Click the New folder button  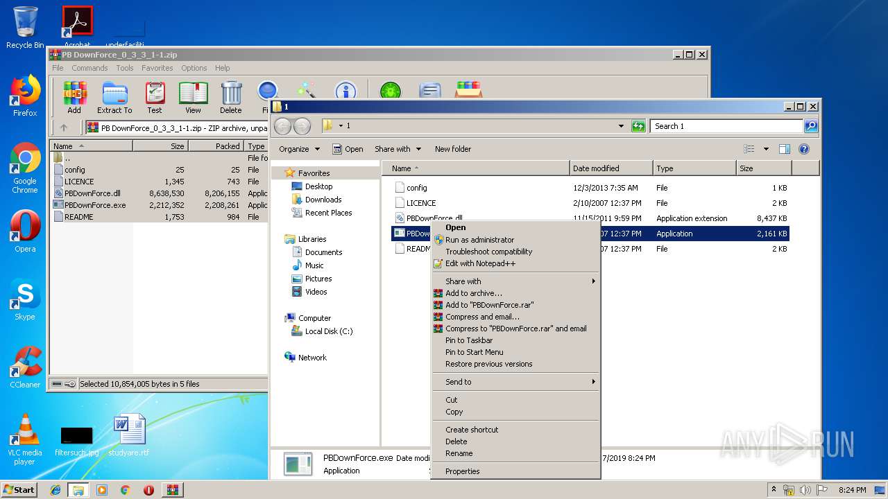[453, 149]
